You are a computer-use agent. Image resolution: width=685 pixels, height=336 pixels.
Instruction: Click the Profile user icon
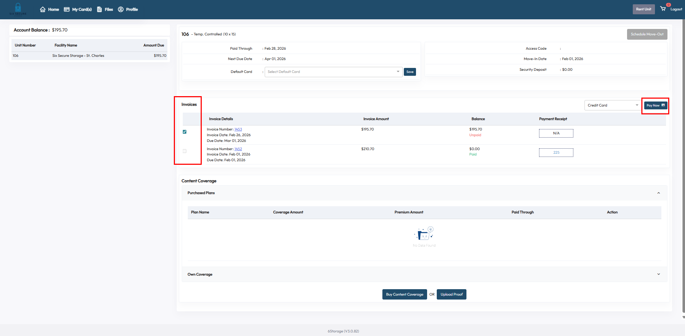pos(121,9)
